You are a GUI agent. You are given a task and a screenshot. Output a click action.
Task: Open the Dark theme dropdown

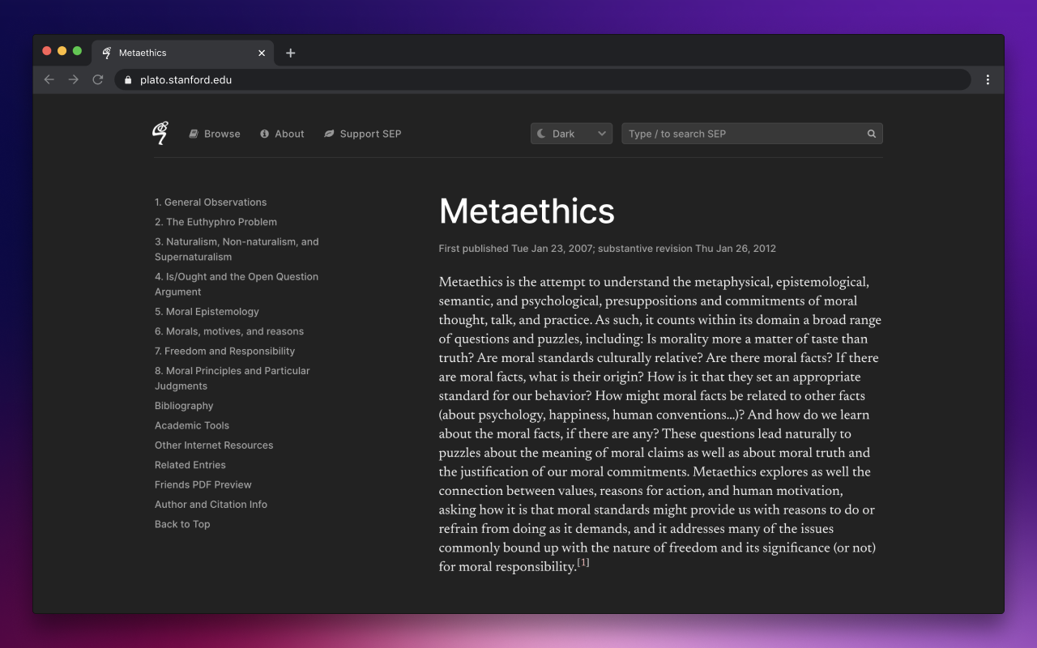tap(571, 134)
